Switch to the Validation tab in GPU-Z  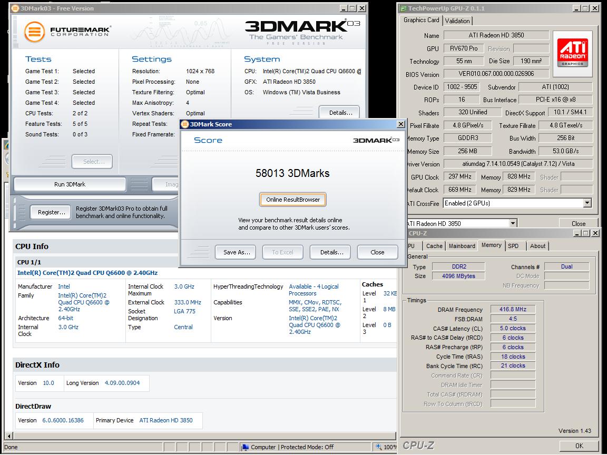(x=457, y=21)
